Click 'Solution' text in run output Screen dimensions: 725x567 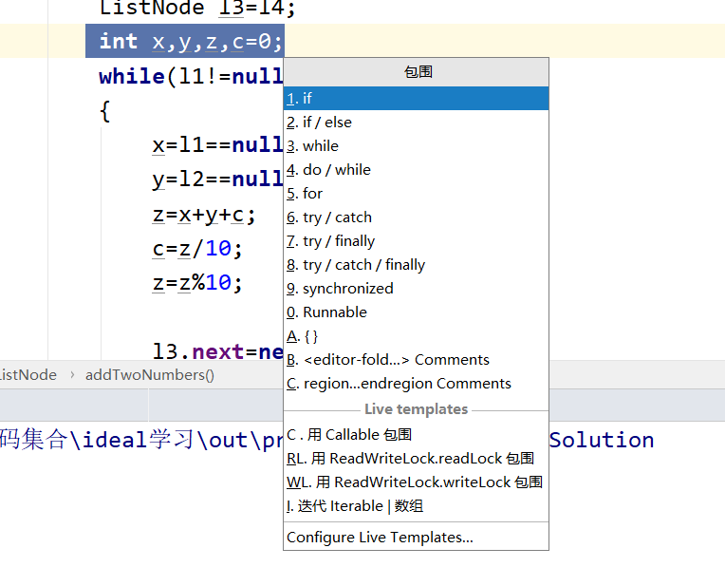[602, 440]
